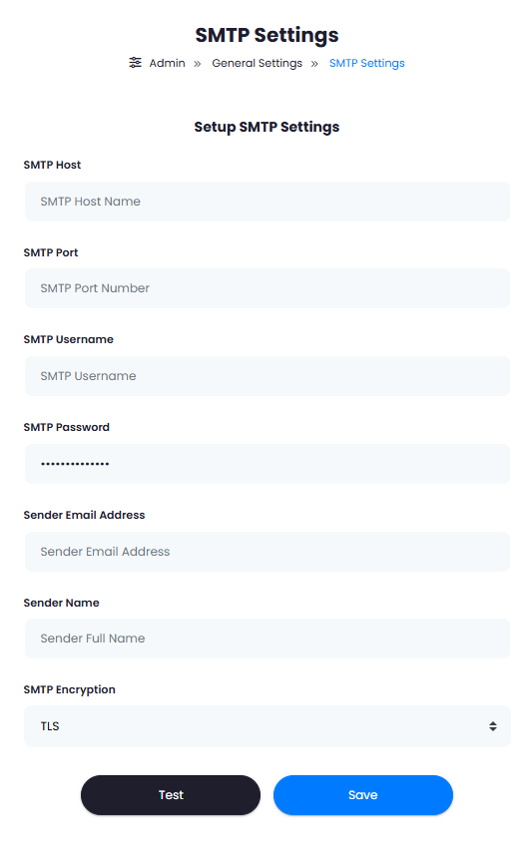Click the up-down arrows on Encryption select
Image resolution: width=530 pixels, height=856 pixels.
click(493, 726)
